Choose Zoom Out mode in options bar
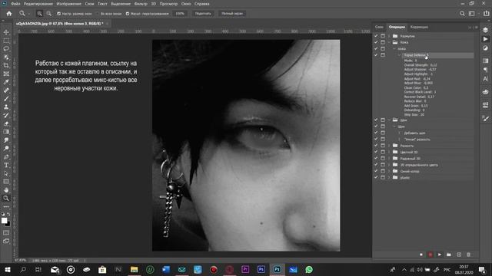Viewport: 492px width, 276px height. pyautogui.click(x=49, y=14)
